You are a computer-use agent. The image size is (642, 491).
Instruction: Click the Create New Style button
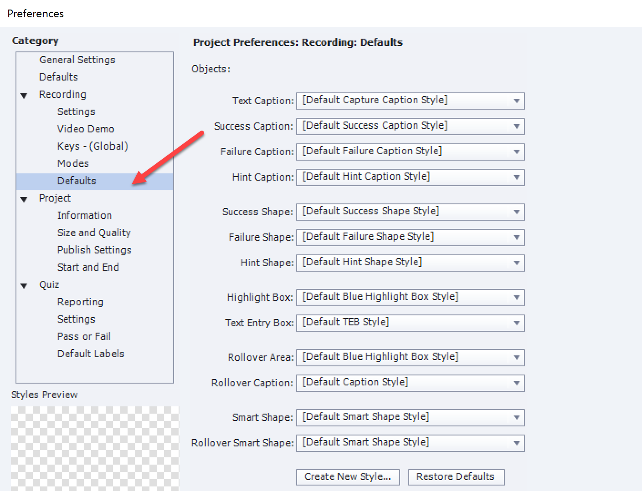point(348,477)
